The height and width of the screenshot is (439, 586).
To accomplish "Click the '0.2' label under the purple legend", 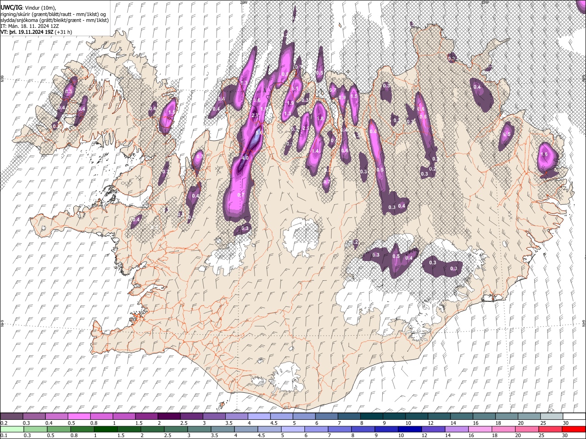I will pyautogui.click(x=4, y=423).
